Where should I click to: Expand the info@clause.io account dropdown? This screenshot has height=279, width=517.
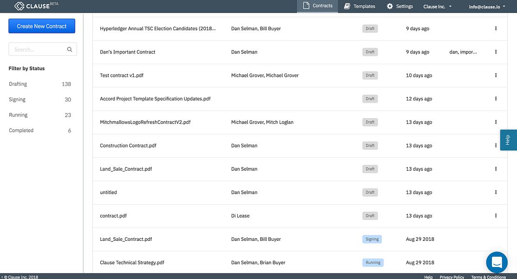pos(487,6)
